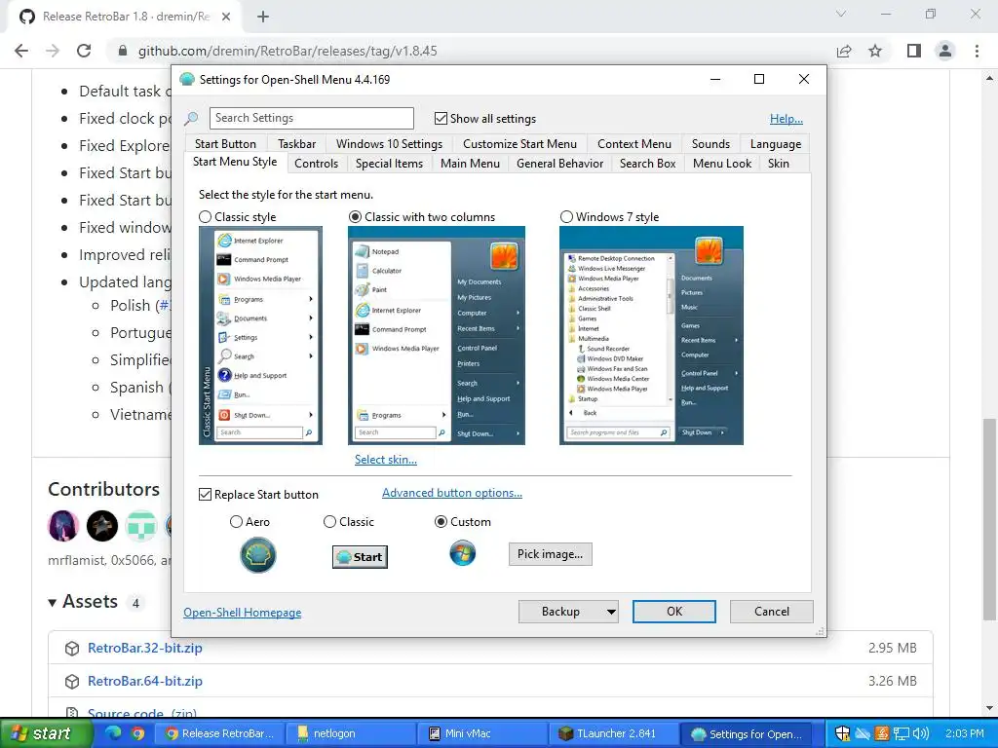Open the Help... link
This screenshot has height=748, width=998.
pyautogui.click(x=787, y=118)
